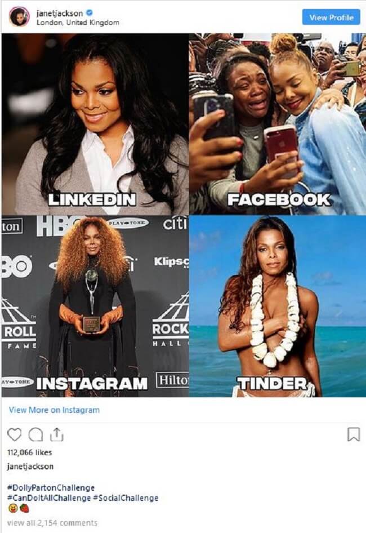Click the Tinder beach photo panel

277,307
